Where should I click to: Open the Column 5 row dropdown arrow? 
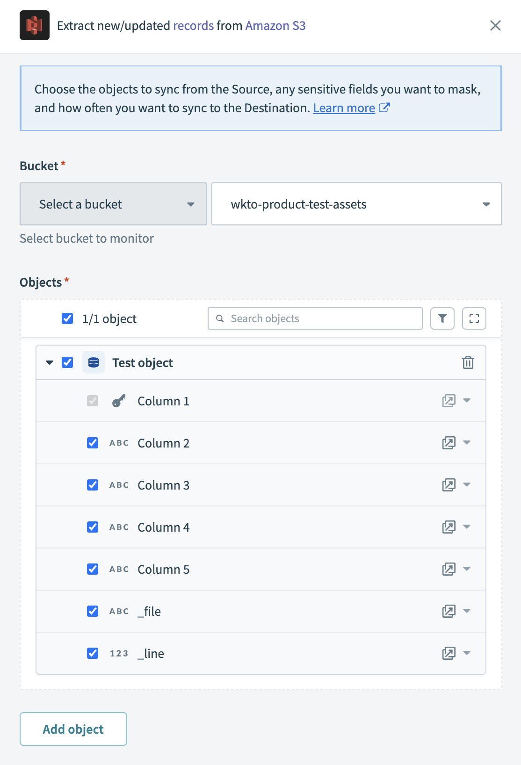click(x=467, y=569)
